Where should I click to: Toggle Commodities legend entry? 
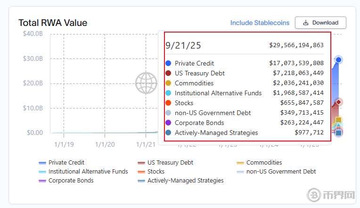pyautogui.click(x=264, y=163)
